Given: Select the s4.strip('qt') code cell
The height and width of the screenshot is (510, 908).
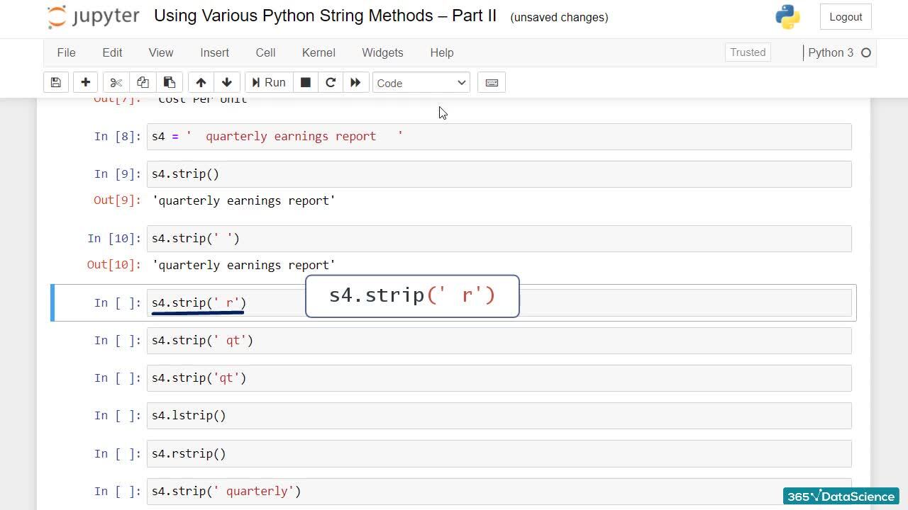Looking at the screenshot, I should (499, 378).
